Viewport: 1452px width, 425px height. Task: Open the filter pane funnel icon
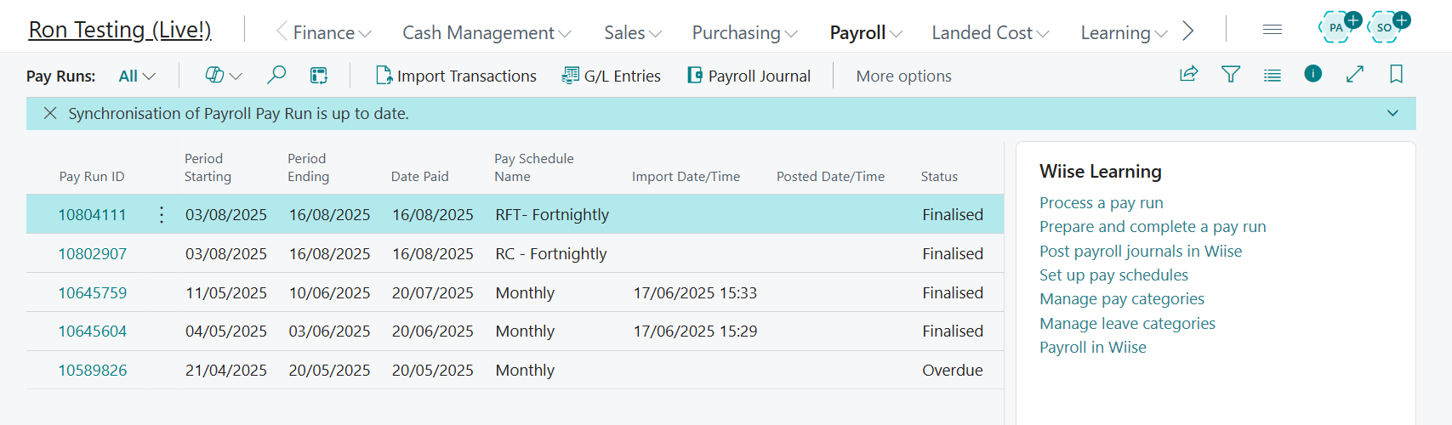1230,75
